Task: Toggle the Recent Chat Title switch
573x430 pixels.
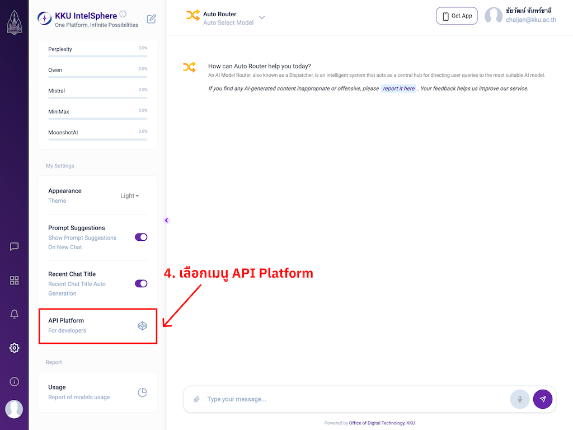Action: click(141, 283)
